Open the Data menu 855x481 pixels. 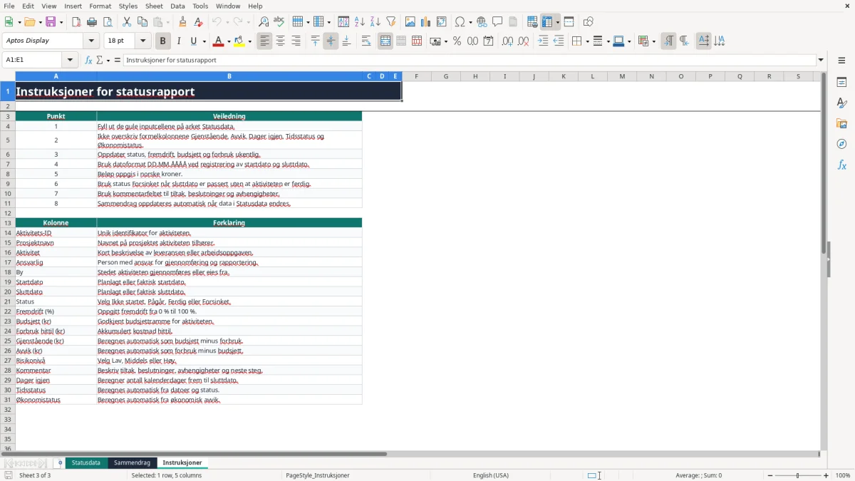click(x=177, y=6)
